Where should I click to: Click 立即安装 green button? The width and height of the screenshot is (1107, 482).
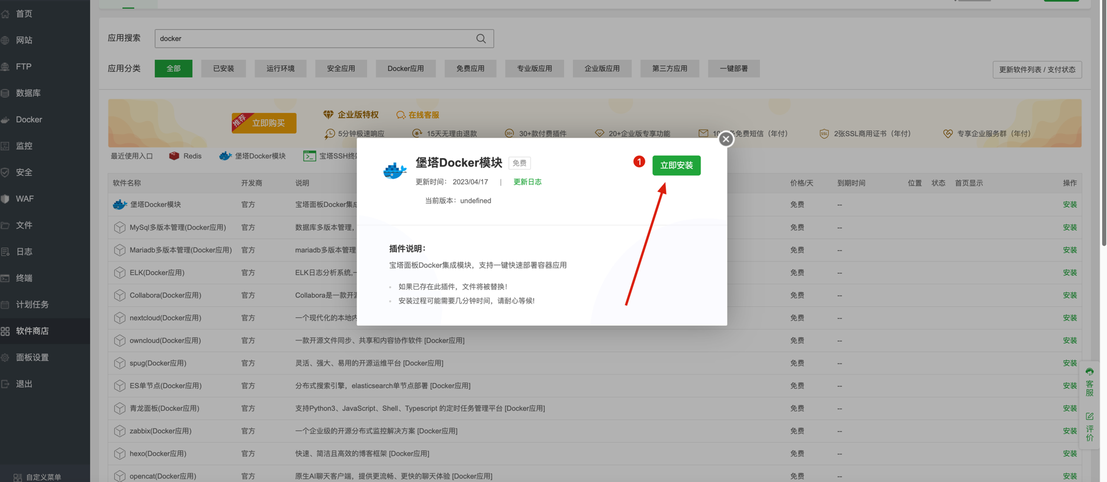676,166
